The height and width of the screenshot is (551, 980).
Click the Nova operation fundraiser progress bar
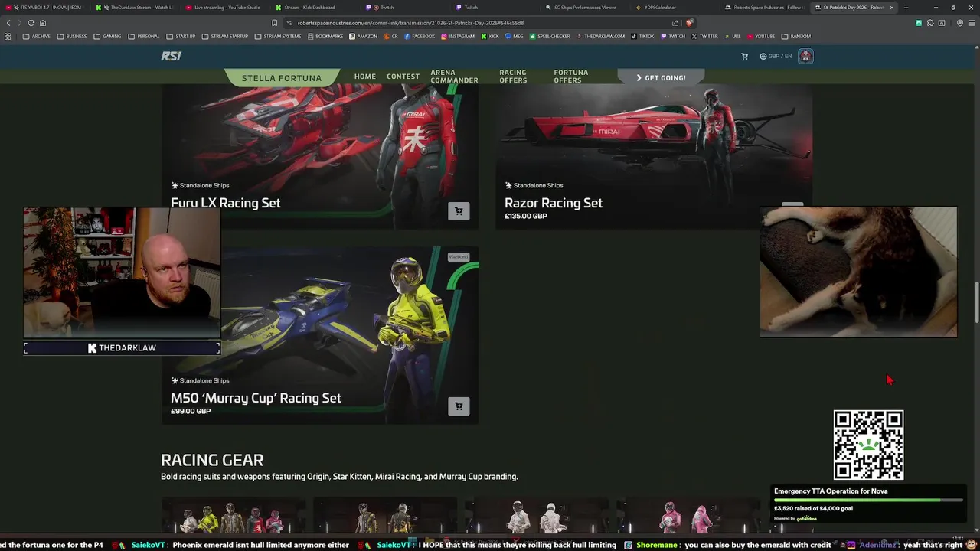868,500
